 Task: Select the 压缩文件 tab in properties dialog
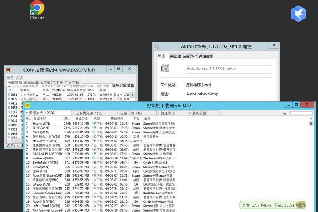coord(189,57)
